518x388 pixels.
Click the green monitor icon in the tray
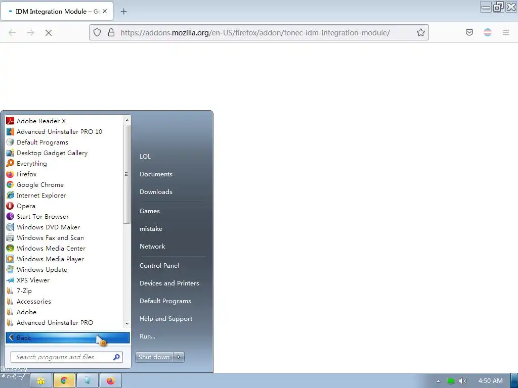(451, 381)
